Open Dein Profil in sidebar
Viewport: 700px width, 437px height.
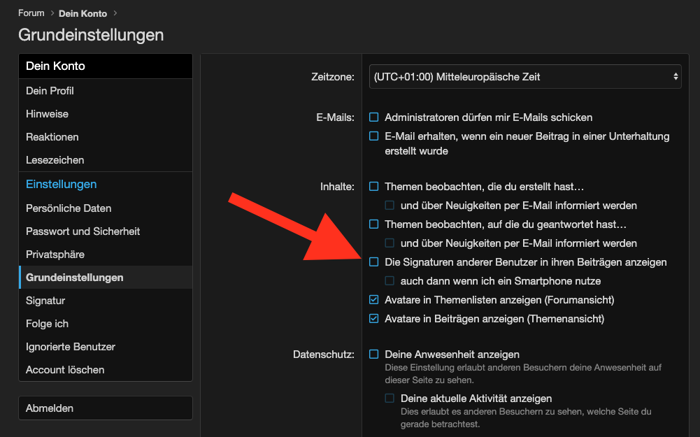pyautogui.click(x=106, y=91)
